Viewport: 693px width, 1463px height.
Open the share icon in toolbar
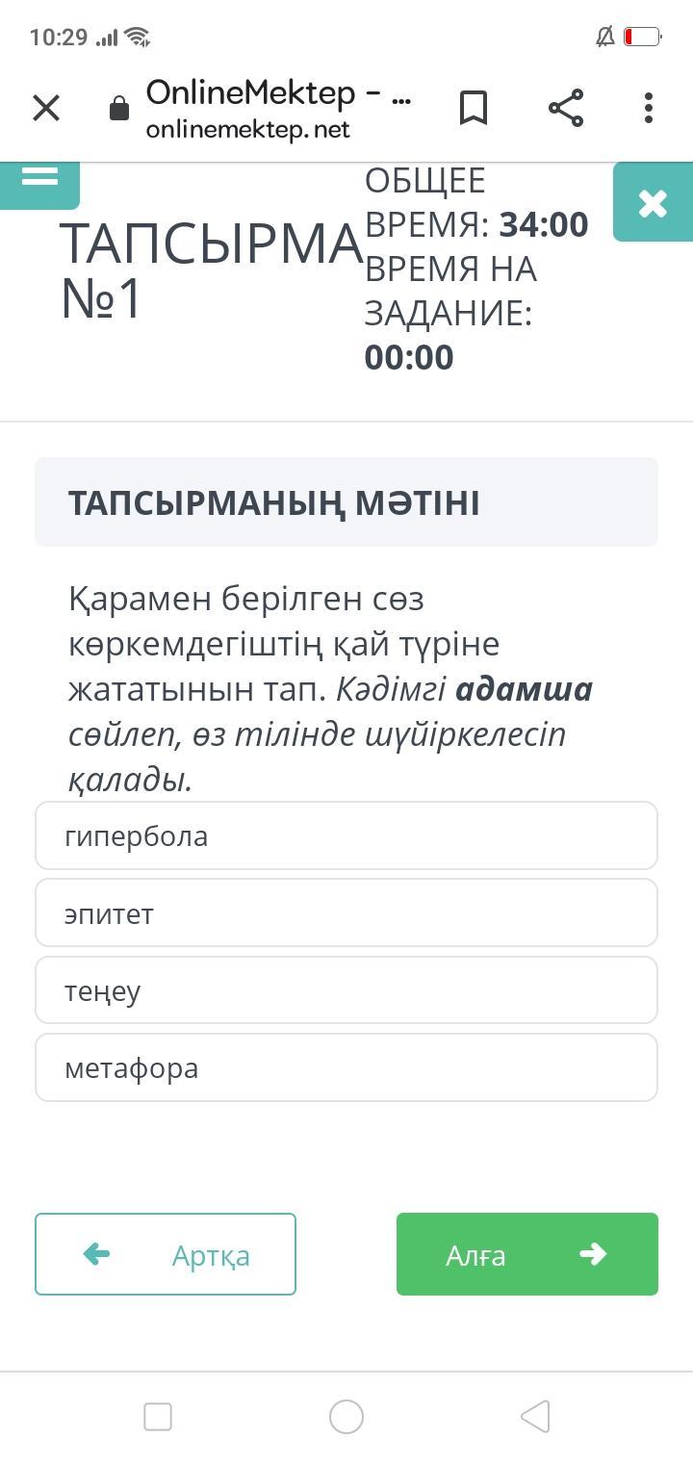pyautogui.click(x=566, y=108)
